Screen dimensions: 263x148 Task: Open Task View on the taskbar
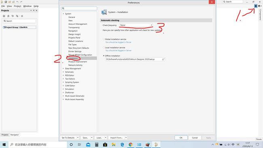click(x=79, y=144)
